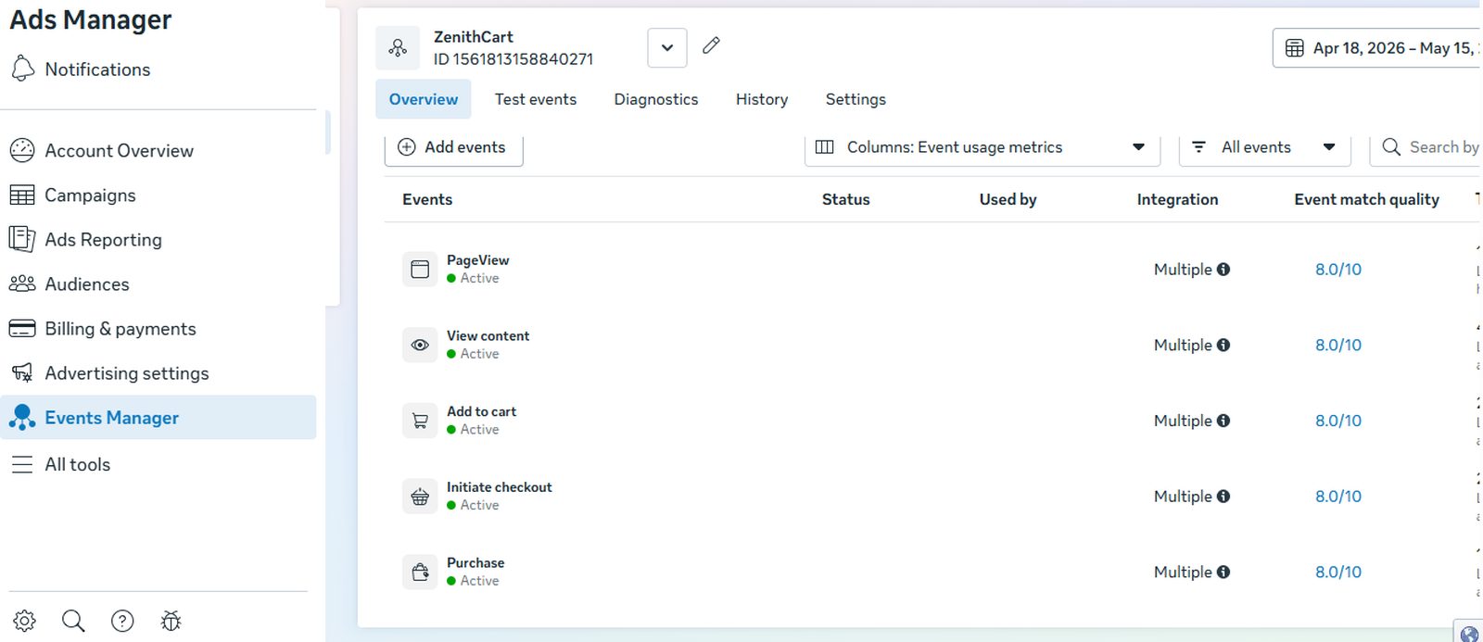
Task: Click the Purchase bag icon
Action: click(420, 573)
